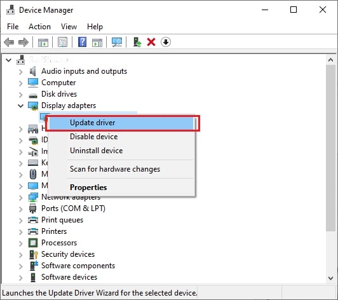Click the Printers category icon

tap(33, 231)
